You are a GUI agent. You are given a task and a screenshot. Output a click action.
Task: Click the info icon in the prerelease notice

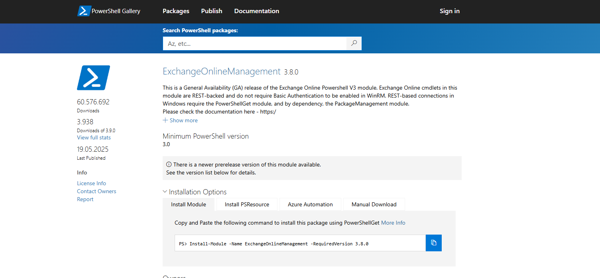coord(169,164)
